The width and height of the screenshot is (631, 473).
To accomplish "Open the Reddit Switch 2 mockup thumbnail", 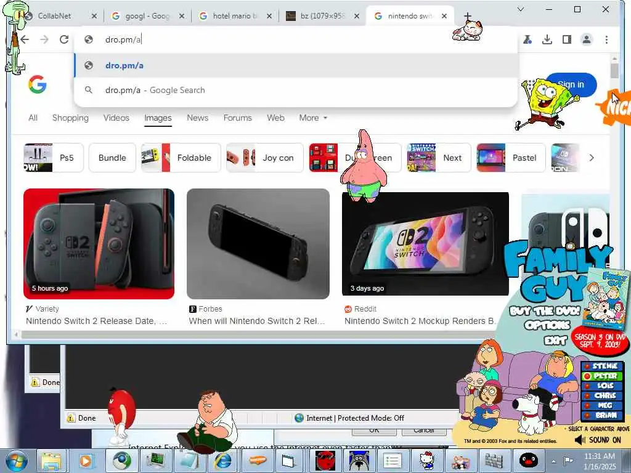I will click(x=425, y=244).
